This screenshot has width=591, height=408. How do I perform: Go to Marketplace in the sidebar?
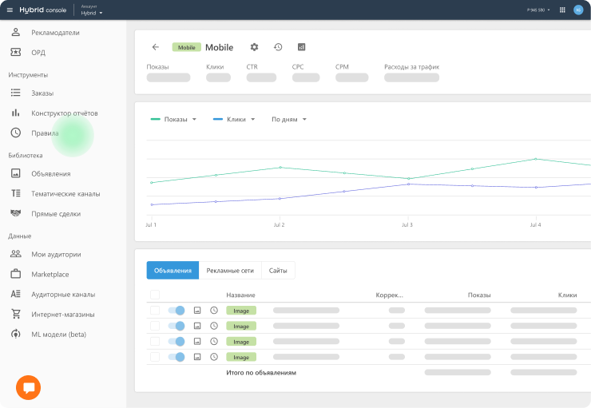coord(50,274)
